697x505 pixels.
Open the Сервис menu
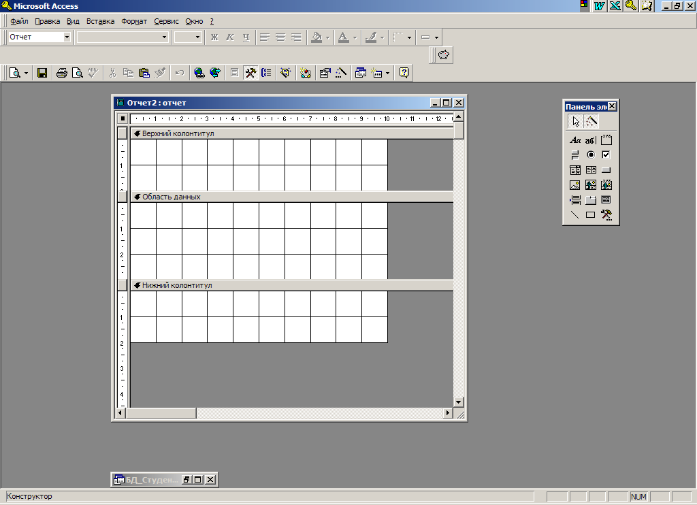pyautogui.click(x=166, y=21)
